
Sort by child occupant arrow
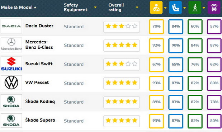click(x=184, y=8)
